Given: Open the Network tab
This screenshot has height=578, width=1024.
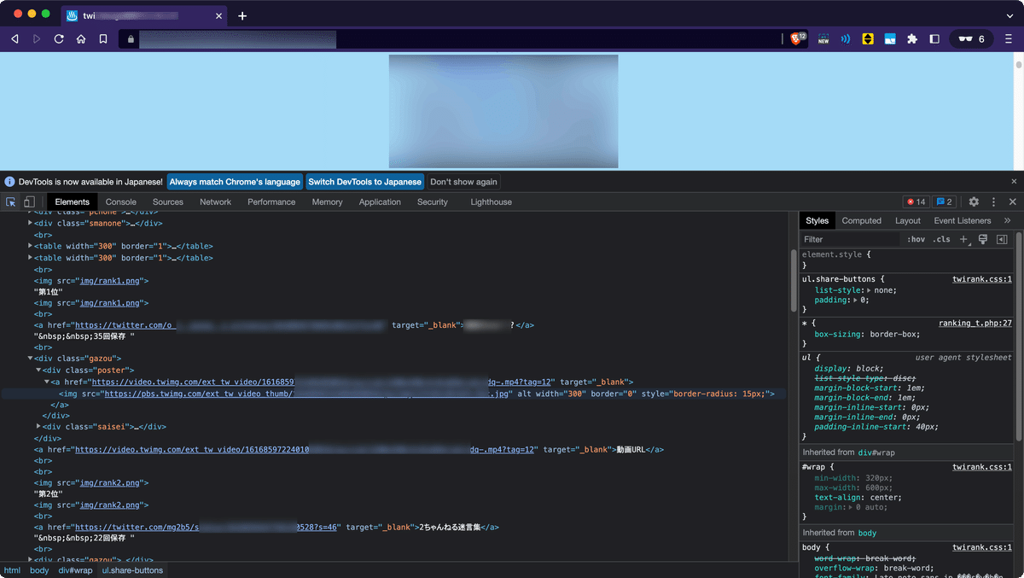Looking at the screenshot, I should coord(216,202).
